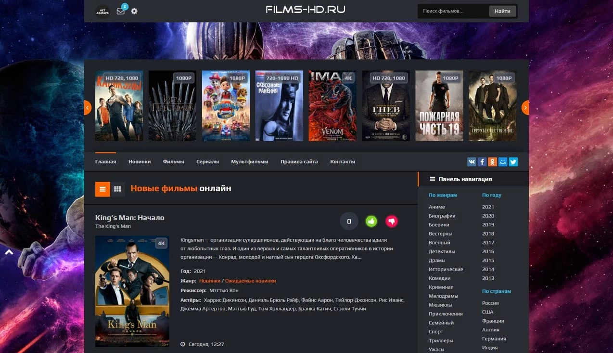Click the 'Сегодня, 12:27' post date
Image resolution: width=613 pixels, height=353 pixels.
(206, 344)
